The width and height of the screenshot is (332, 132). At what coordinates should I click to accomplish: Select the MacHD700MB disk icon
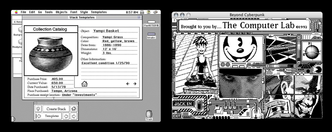coord(151,23)
